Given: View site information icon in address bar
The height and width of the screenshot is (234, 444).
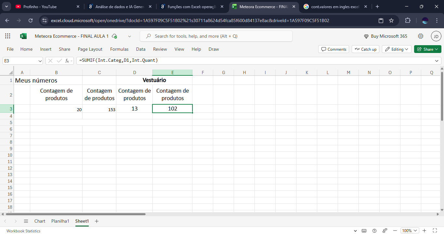Looking at the screenshot, I should pyautogui.click(x=45, y=20).
